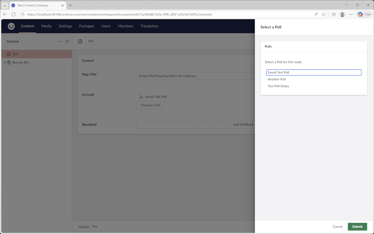Open the Media section tab
Image resolution: width=374 pixels, height=234 pixels.
pos(46,26)
